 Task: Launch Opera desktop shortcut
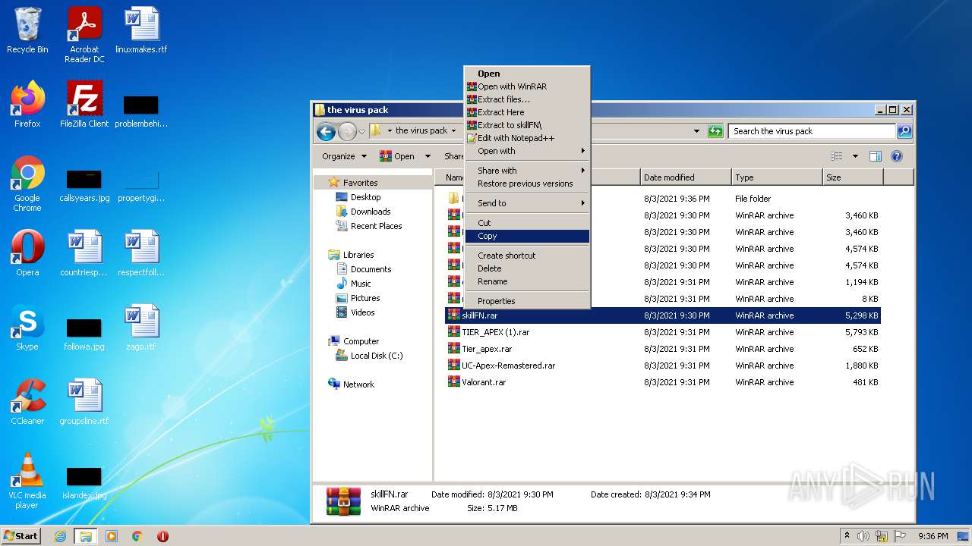[27, 253]
